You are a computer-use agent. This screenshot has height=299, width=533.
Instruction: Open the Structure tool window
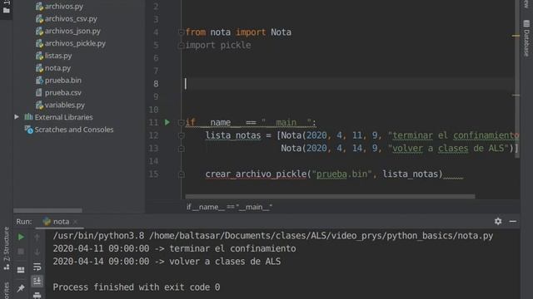(7, 248)
